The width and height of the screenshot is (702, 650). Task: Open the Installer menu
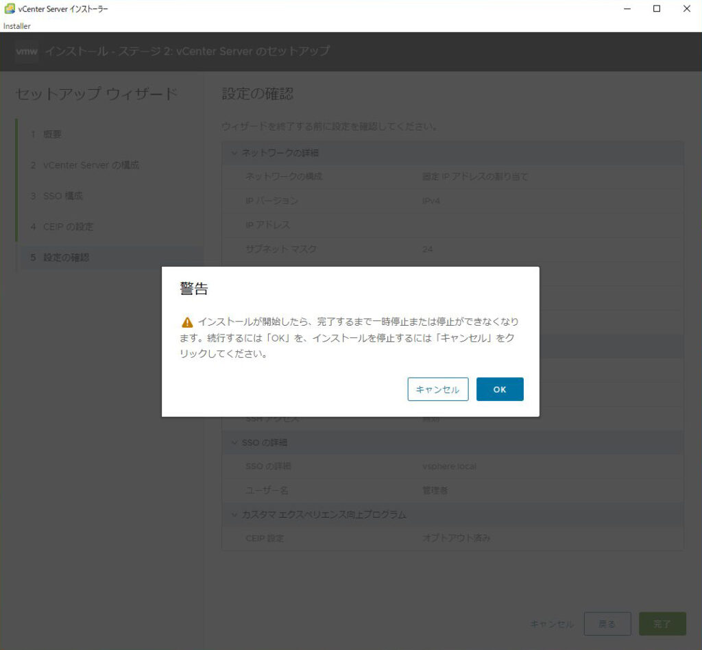click(x=17, y=26)
